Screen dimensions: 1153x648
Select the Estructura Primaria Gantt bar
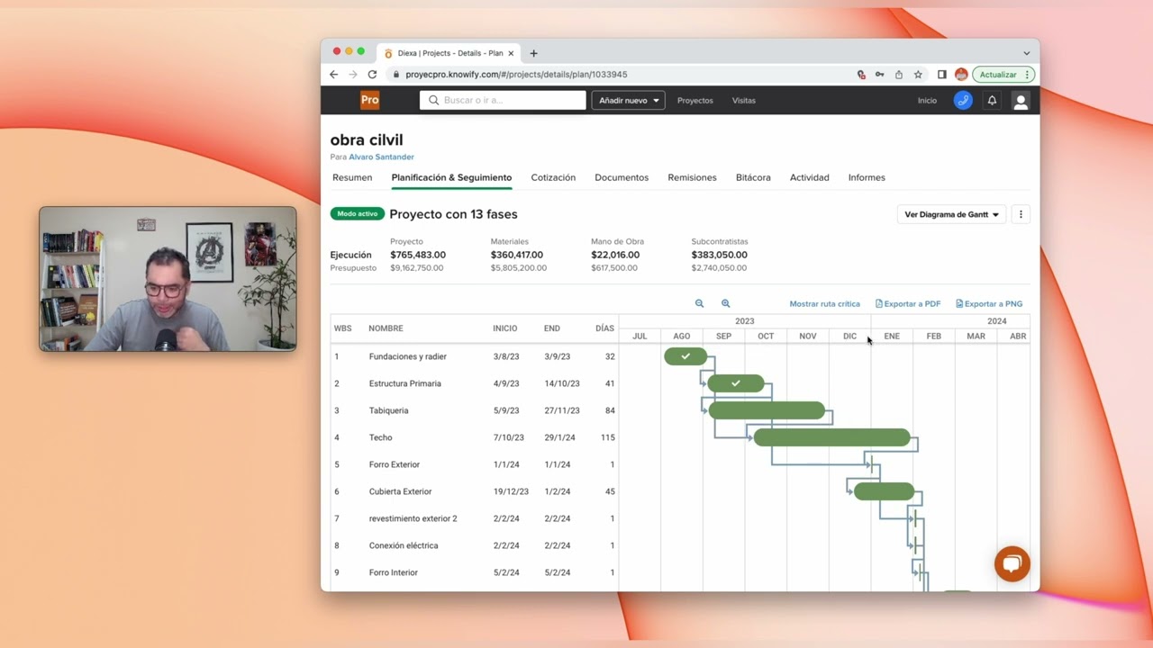click(736, 383)
